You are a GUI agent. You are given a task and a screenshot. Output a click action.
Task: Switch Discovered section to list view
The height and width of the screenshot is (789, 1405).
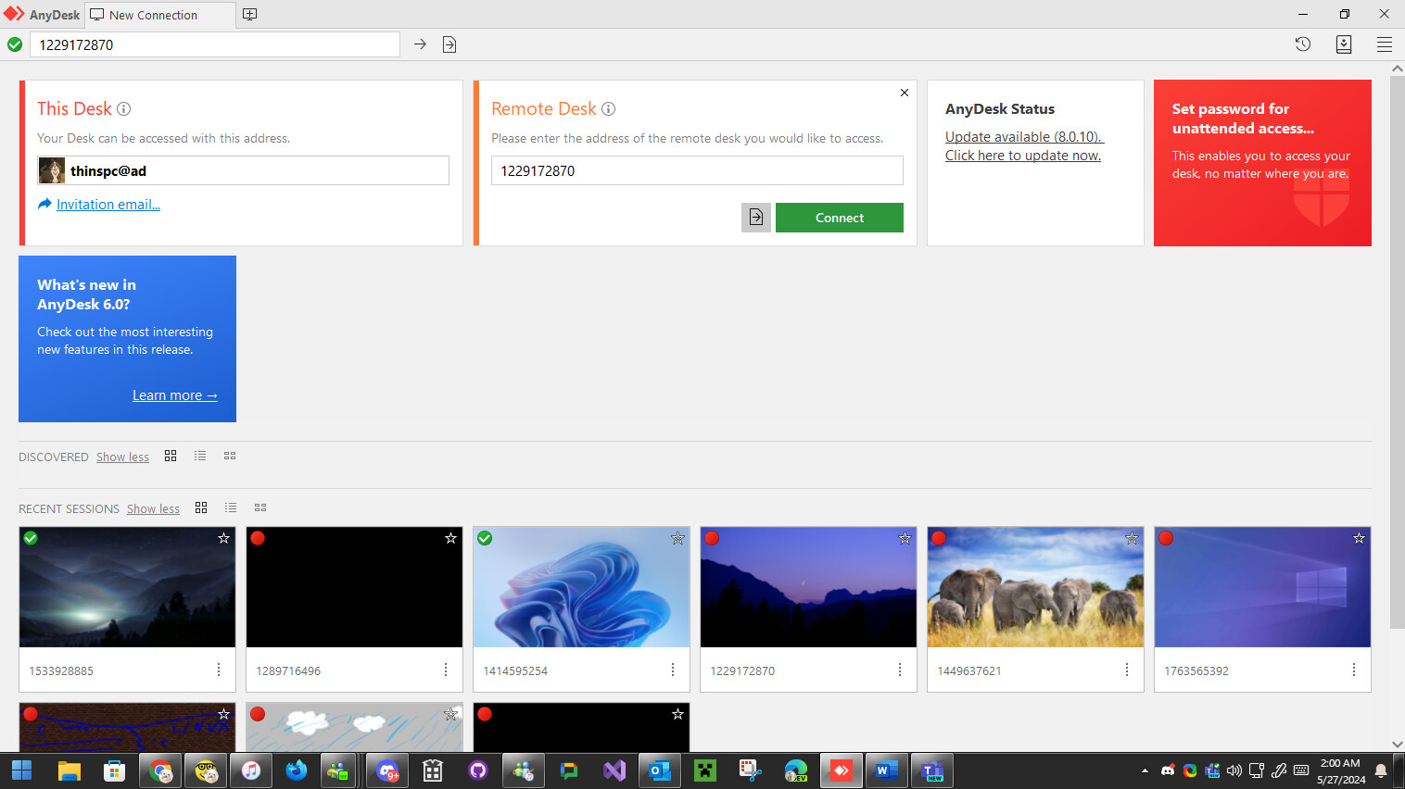click(200, 456)
